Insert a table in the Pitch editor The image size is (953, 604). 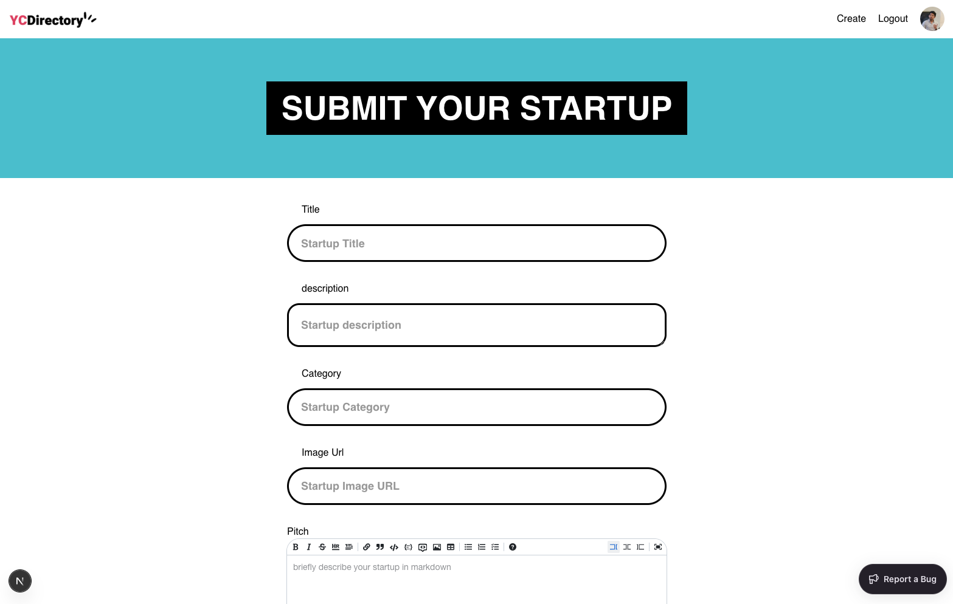[x=451, y=547]
